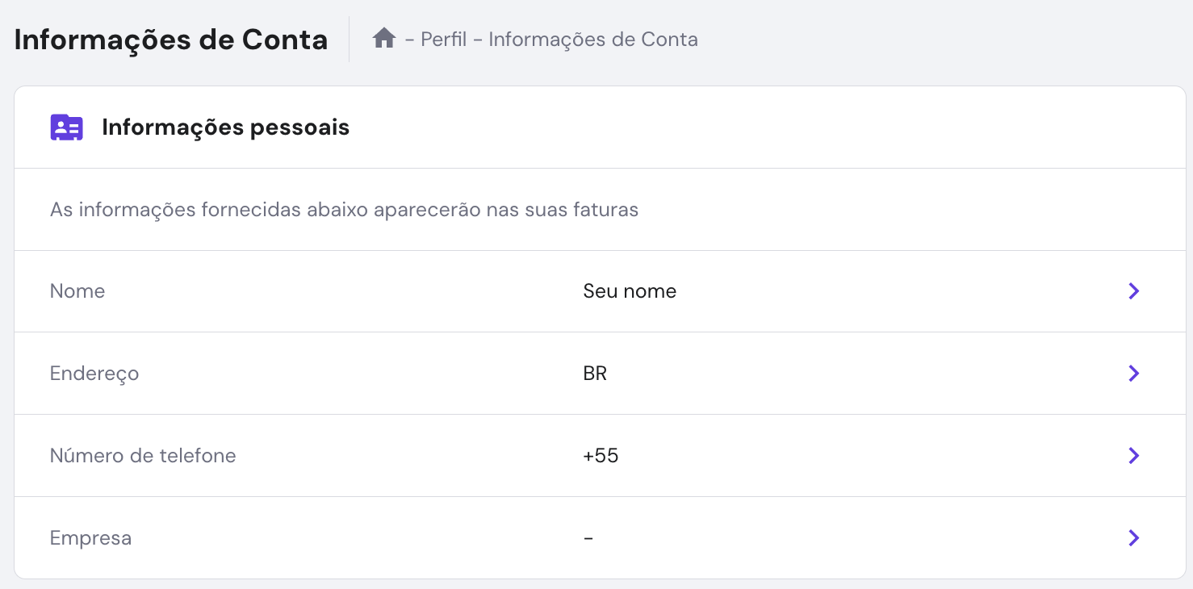Open the Número de telefone chevron
Viewport: 1193px width, 589px height.
(x=1133, y=456)
